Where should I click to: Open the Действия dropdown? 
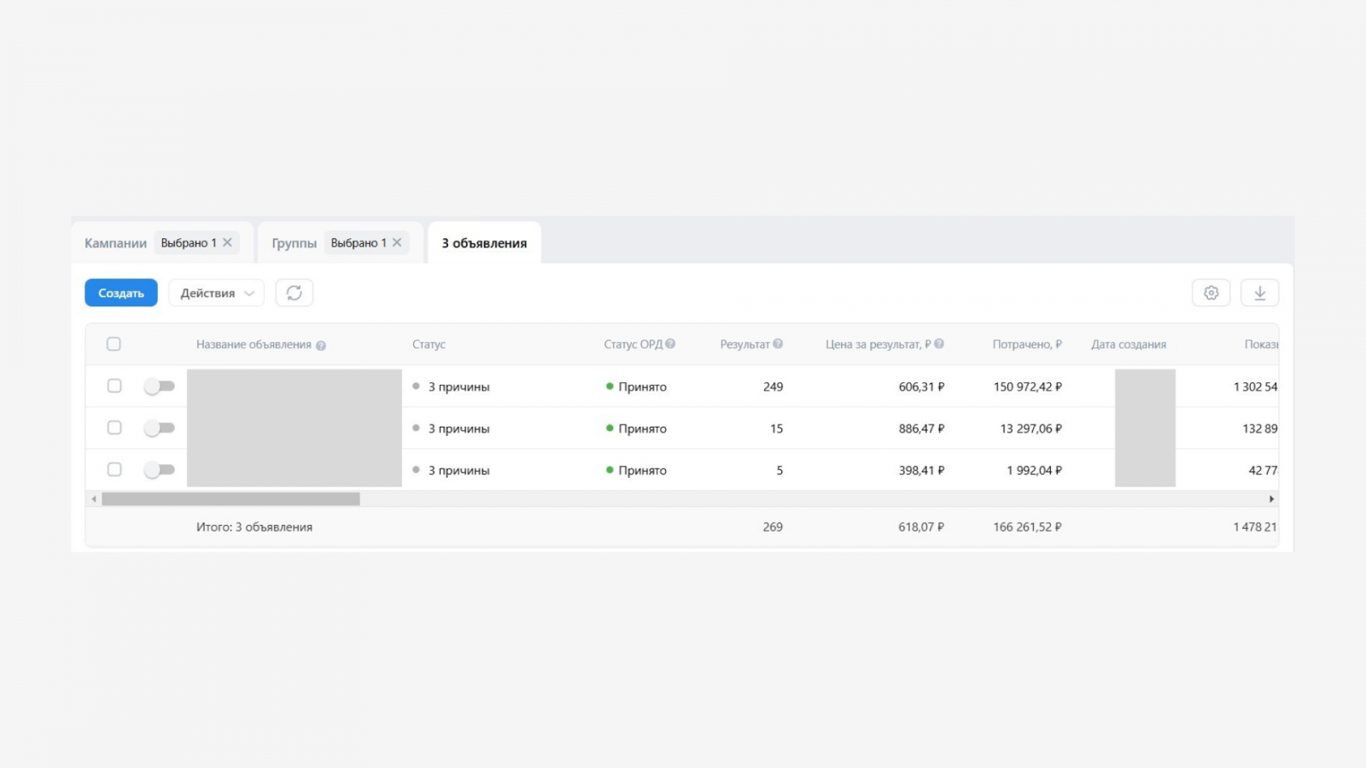(x=217, y=293)
